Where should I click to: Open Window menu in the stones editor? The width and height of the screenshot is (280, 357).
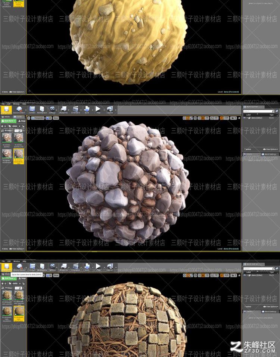[16, 104]
